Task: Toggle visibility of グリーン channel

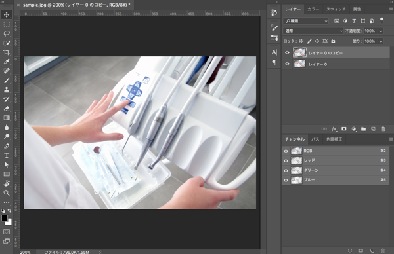Action: click(x=286, y=171)
